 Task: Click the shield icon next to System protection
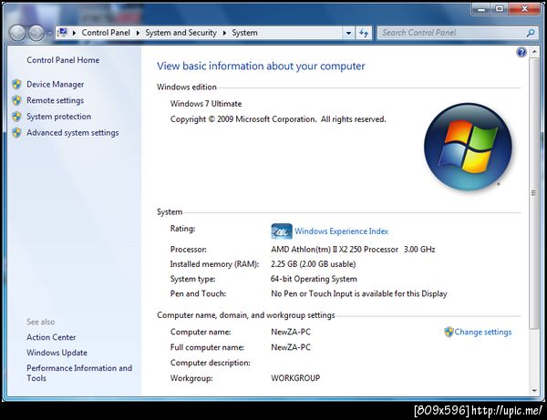16,117
